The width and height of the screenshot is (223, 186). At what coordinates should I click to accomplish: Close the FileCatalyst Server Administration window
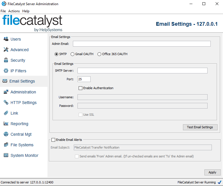(217, 4)
